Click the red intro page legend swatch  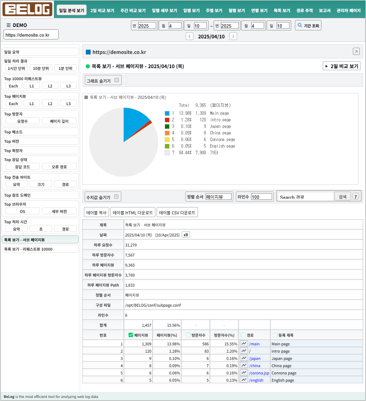click(167, 120)
